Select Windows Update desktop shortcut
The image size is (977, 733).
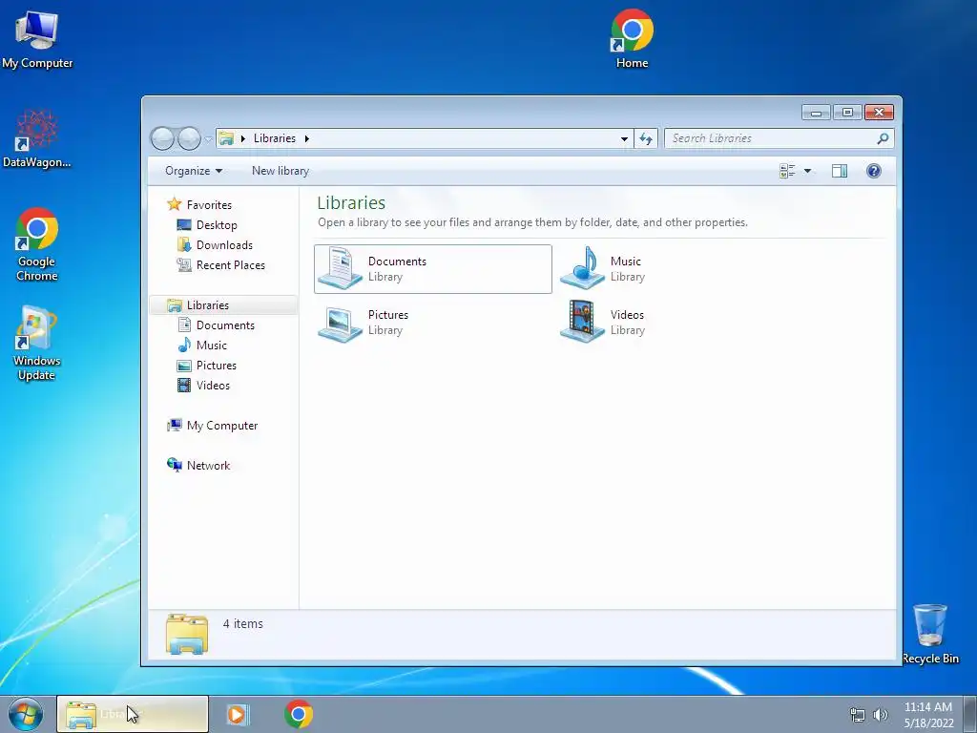tap(37, 343)
